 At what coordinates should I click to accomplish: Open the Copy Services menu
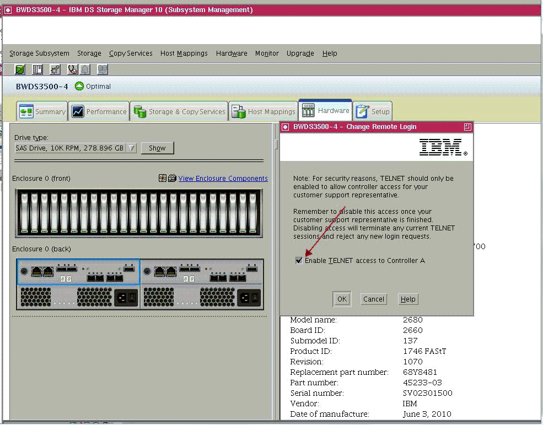pos(130,53)
